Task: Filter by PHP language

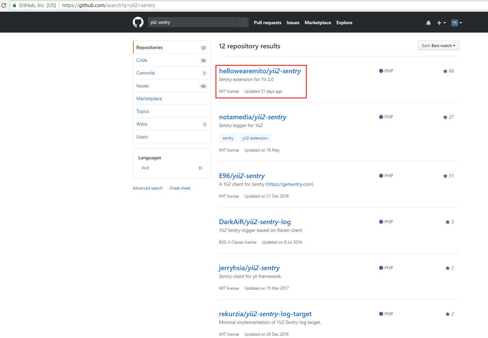Action: pos(146,168)
